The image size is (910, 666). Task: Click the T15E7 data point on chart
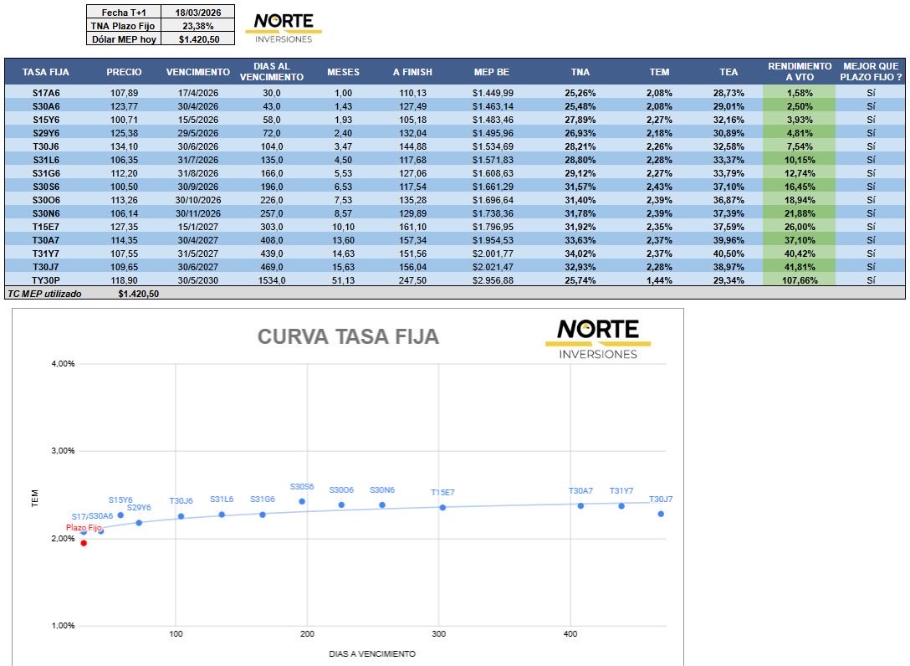[442, 508]
